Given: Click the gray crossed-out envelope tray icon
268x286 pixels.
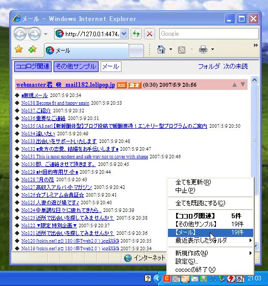Looking at the screenshot, I should 176,279.
